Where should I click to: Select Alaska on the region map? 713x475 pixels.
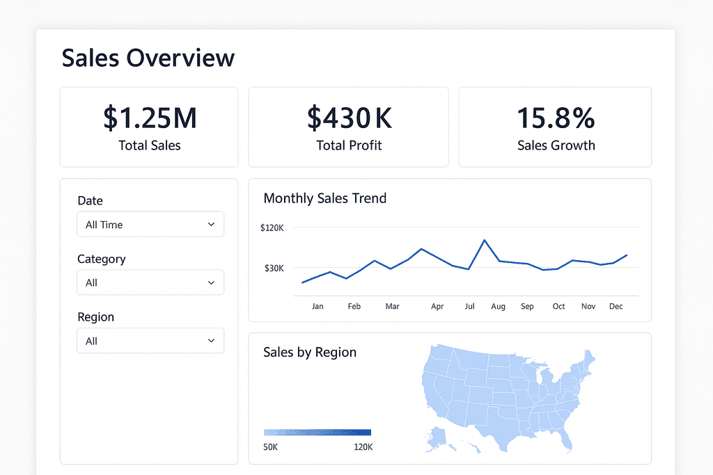pyautogui.click(x=437, y=438)
